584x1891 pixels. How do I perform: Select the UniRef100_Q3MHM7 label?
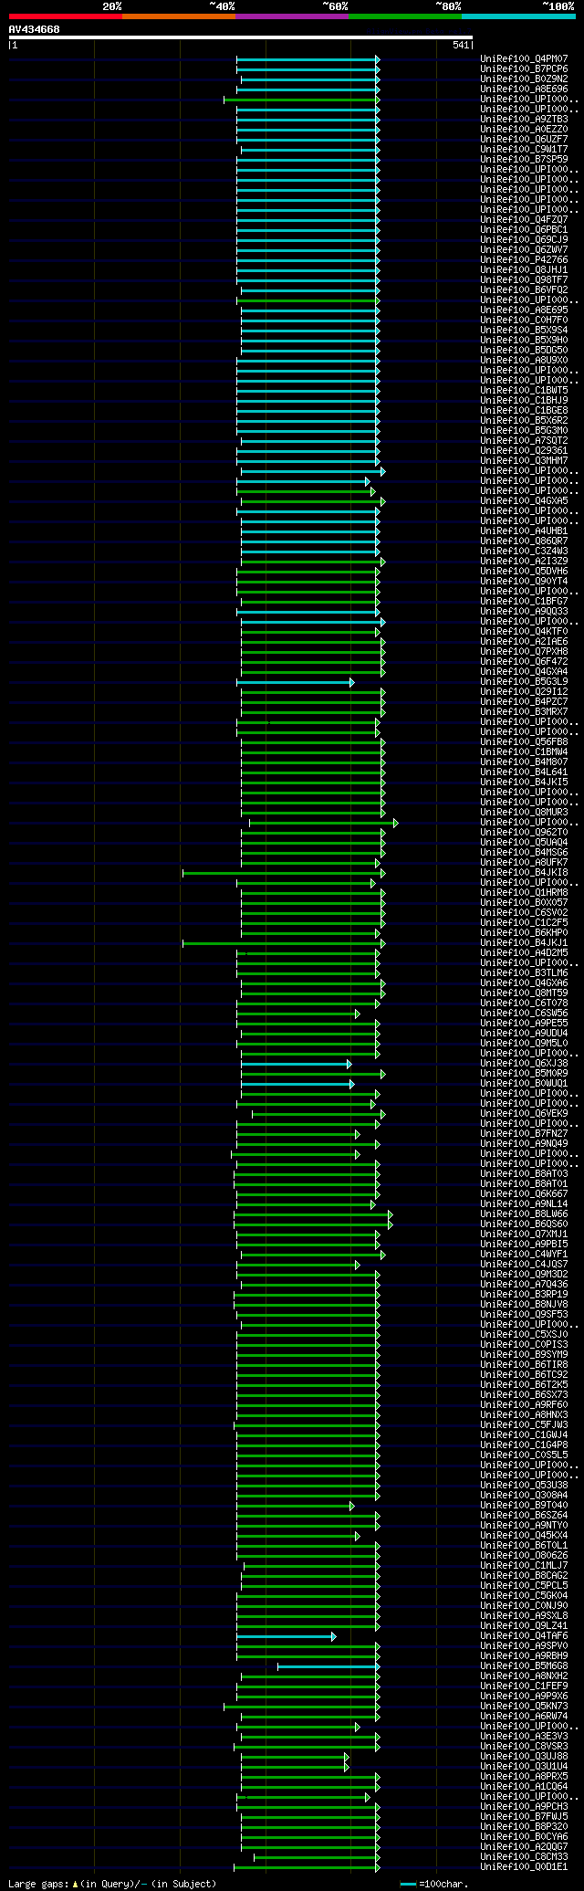tap(524, 460)
